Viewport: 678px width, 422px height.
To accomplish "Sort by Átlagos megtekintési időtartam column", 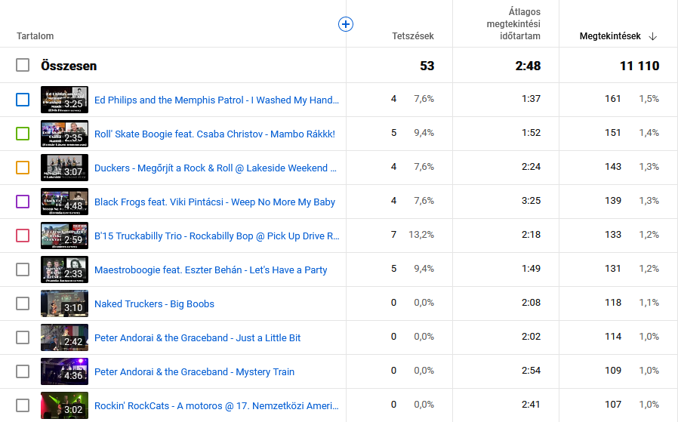I will pyautogui.click(x=513, y=24).
